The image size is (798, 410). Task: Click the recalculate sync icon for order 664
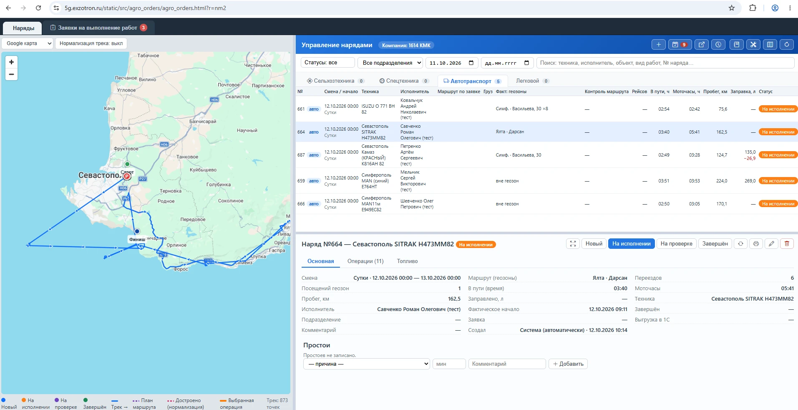740,244
